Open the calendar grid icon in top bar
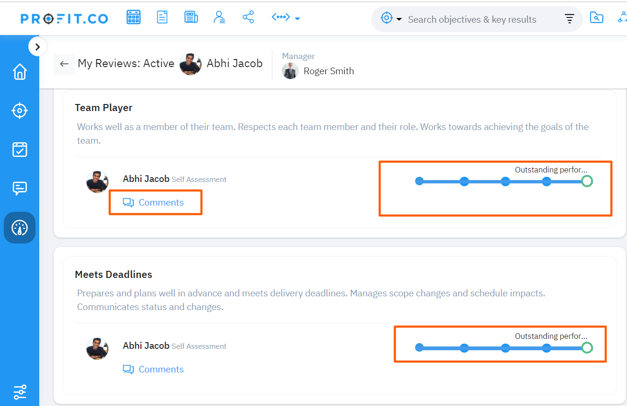This screenshot has height=406, width=627. coord(134,17)
